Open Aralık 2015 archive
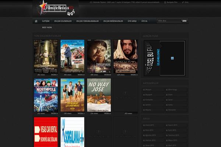The width and height of the screenshot is (221, 147). (x=150, y=125)
